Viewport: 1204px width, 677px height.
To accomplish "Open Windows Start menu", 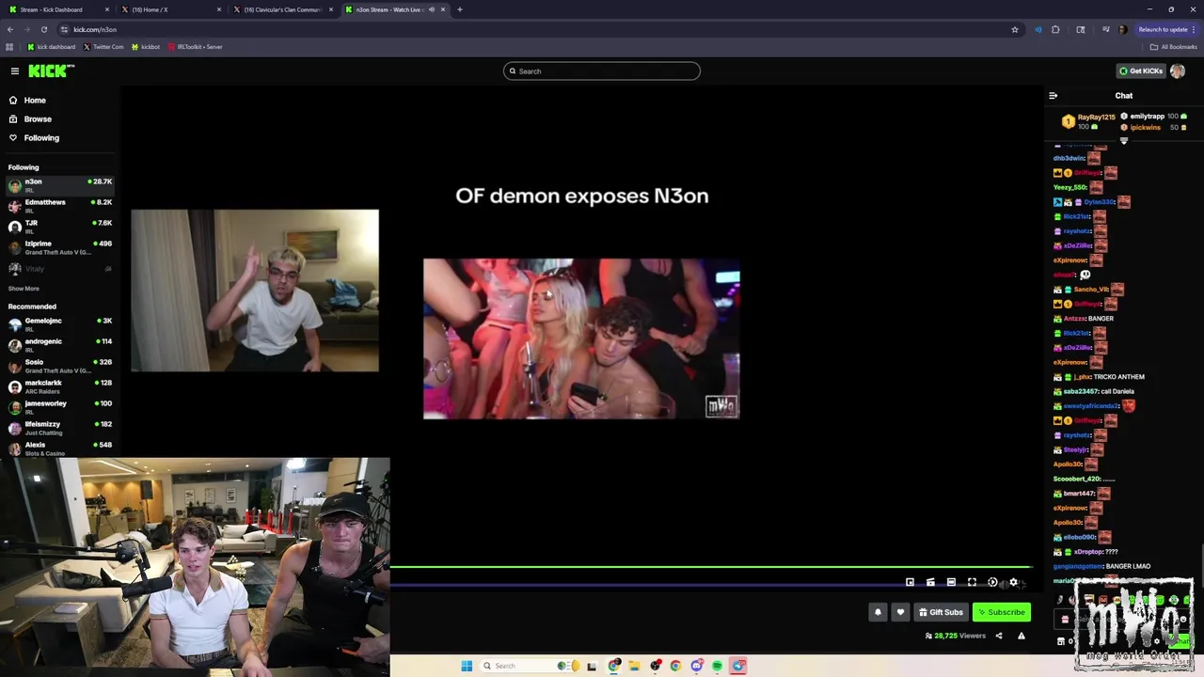I will click(467, 666).
